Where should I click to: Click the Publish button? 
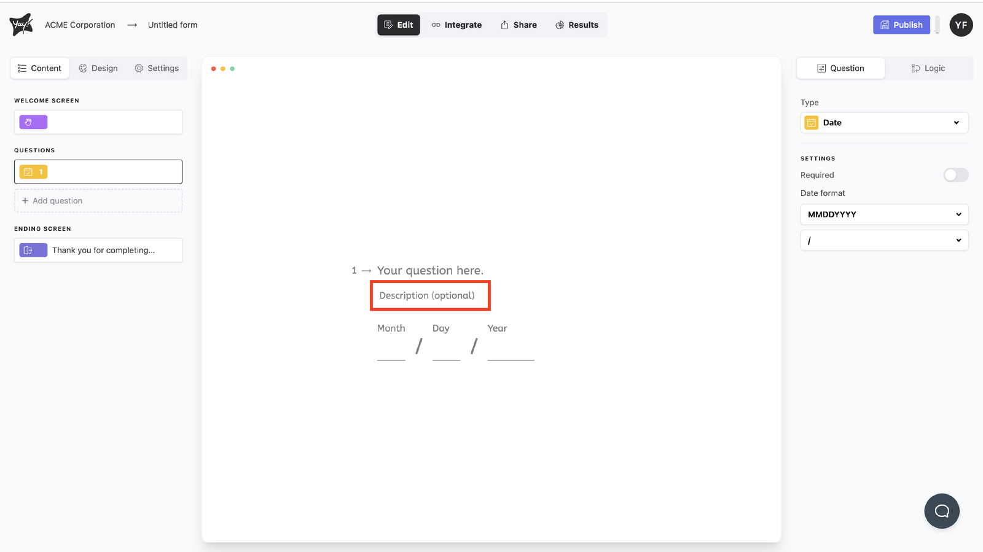pos(901,25)
